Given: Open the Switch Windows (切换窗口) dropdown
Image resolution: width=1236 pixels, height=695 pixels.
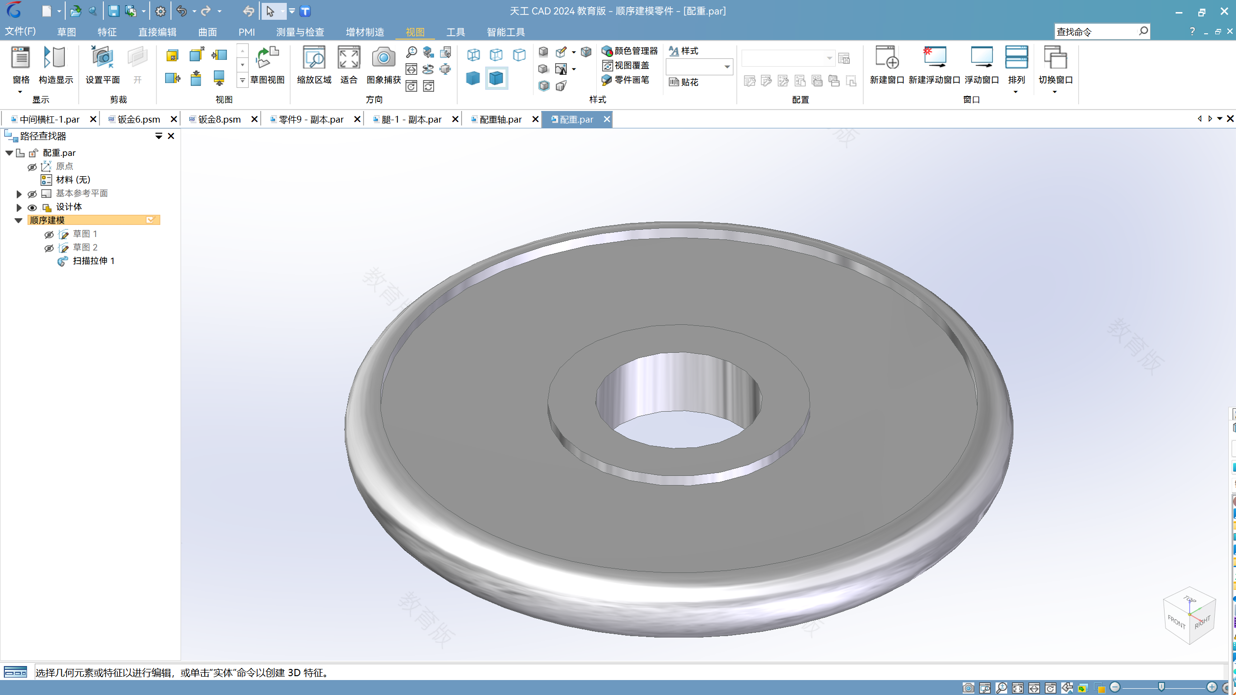Looking at the screenshot, I should (1055, 92).
